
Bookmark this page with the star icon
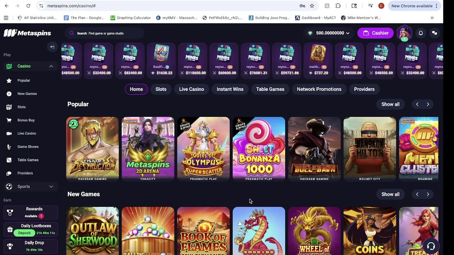click(x=312, y=6)
